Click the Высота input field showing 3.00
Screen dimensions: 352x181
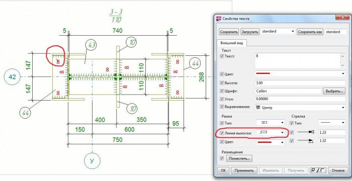click(x=300, y=83)
